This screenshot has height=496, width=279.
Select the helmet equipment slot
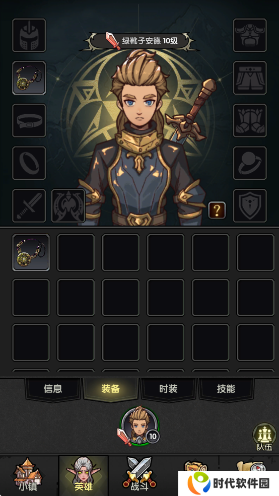29,35
